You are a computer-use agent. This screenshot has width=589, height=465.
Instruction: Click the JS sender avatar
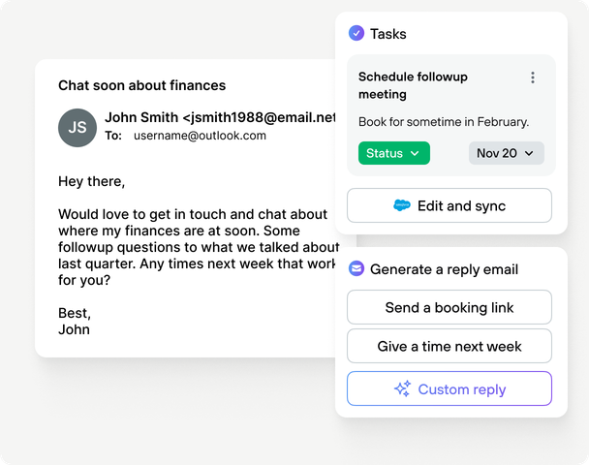pyautogui.click(x=77, y=127)
